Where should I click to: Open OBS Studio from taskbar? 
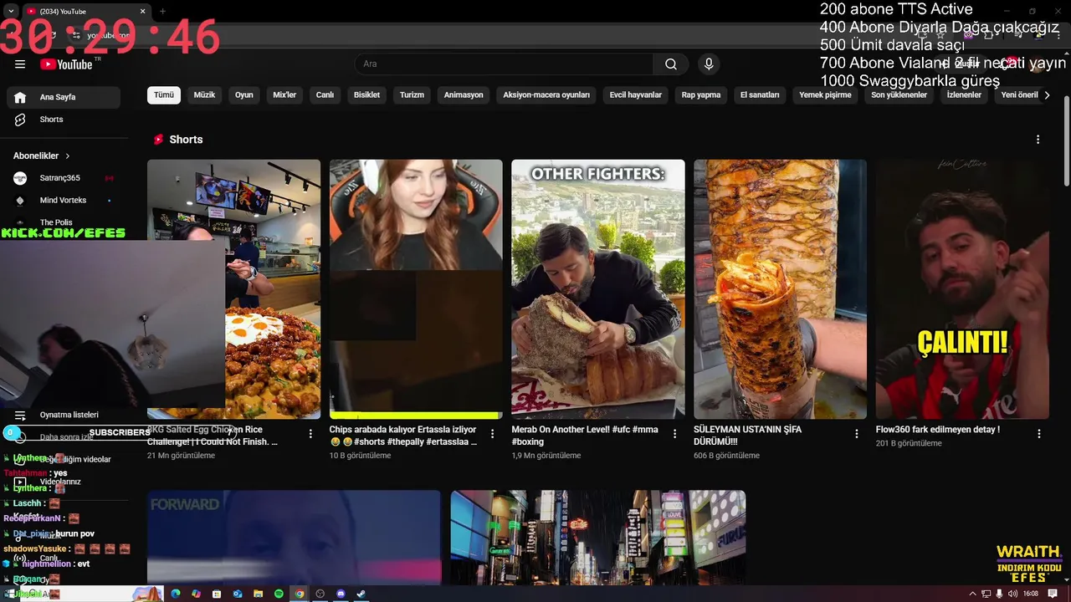click(x=320, y=594)
